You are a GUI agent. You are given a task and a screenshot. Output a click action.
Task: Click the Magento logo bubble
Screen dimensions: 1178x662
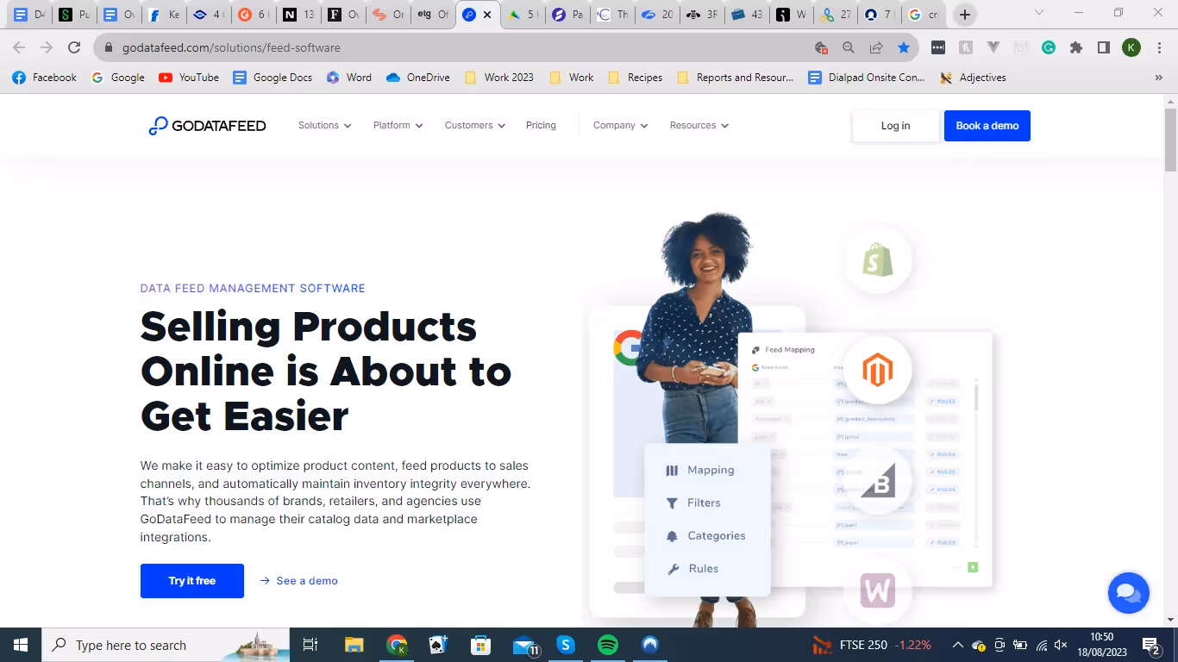pos(877,371)
